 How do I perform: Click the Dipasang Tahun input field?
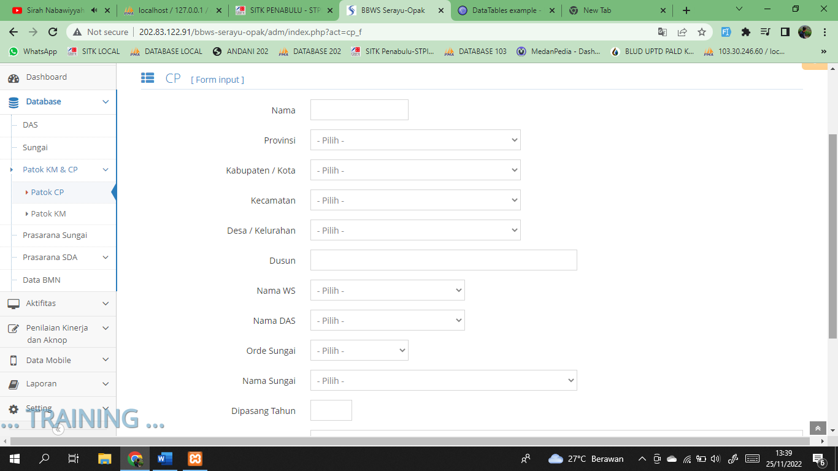(x=331, y=410)
